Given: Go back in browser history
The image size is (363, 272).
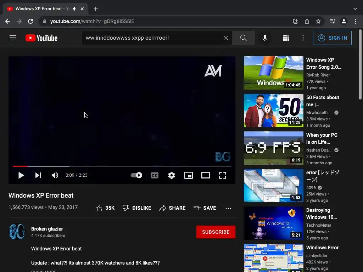Looking at the screenshot, I should pos(8,21).
